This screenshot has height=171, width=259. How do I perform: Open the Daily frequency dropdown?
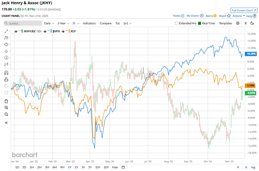tap(49, 23)
